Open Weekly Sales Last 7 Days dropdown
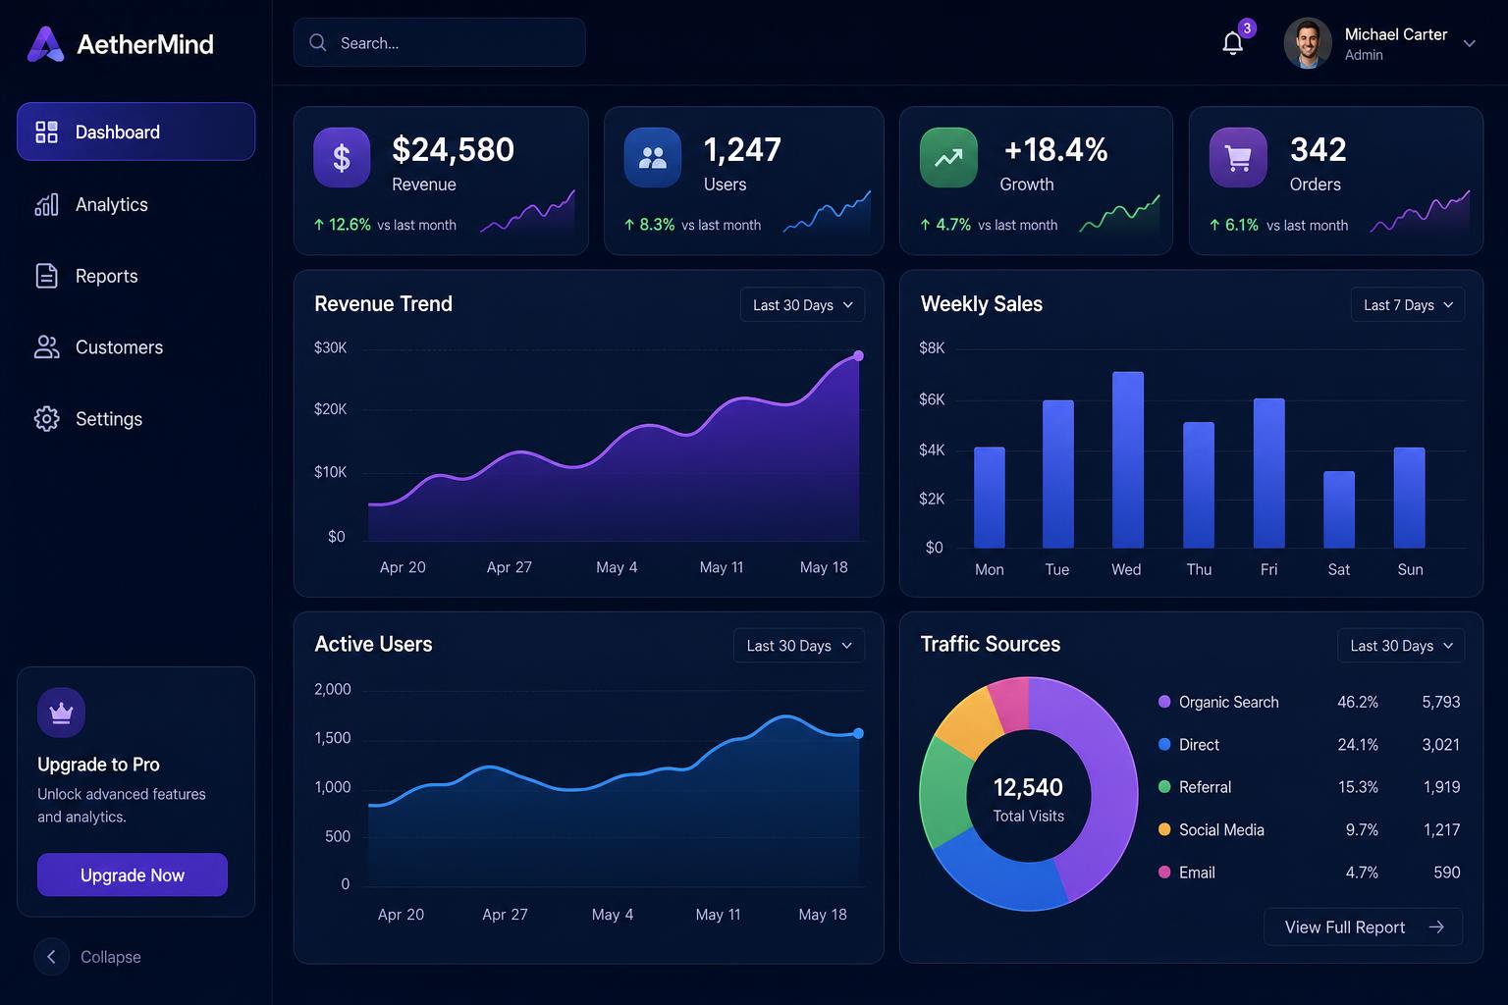The height and width of the screenshot is (1005, 1508). point(1408,304)
